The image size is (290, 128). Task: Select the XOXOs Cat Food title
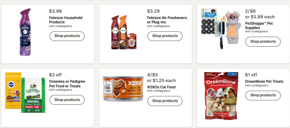161,87
